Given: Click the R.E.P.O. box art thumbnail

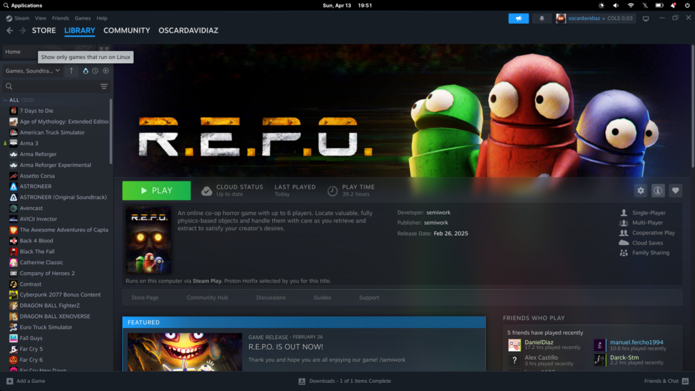Looking at the screenshot, I should [149, 240].
